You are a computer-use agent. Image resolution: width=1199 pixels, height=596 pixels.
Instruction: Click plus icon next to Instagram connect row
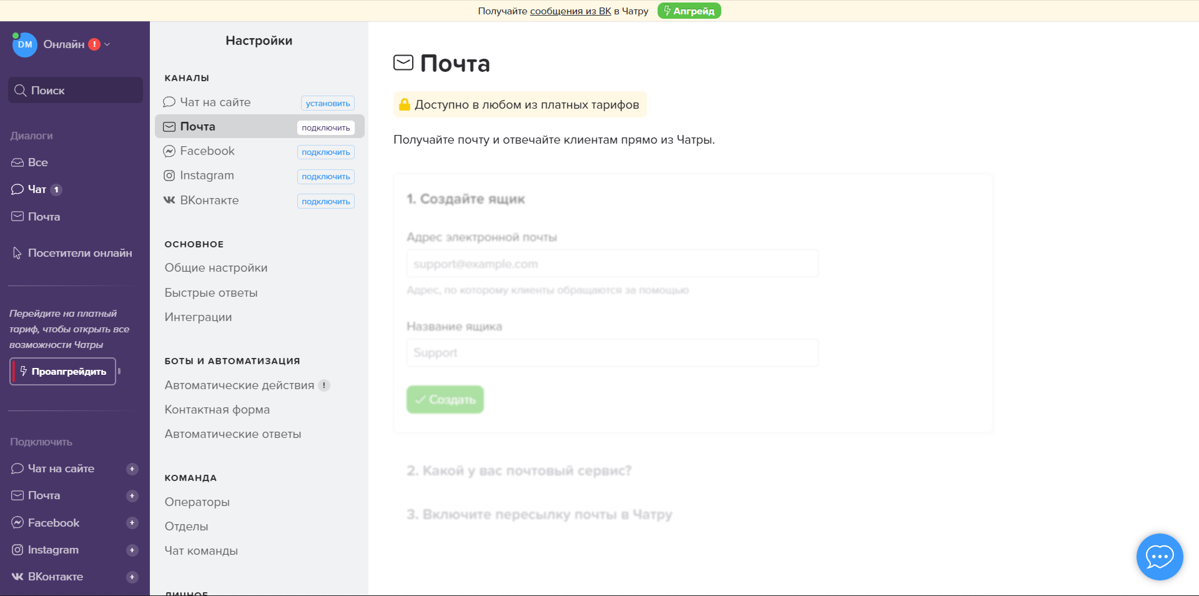[132, 550]
